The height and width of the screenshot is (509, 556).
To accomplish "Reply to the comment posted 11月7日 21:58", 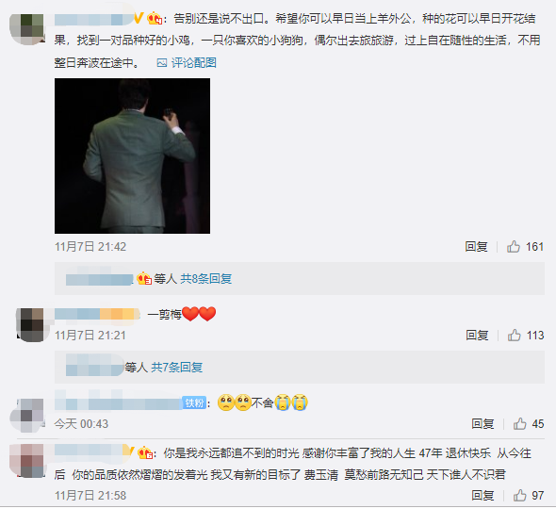I will click(482, 495).
